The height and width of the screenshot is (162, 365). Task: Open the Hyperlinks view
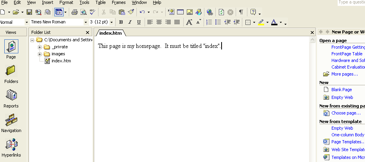(x=11, y=148)
